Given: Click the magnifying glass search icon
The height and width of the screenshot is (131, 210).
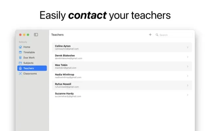Looking at the screenshot, I should coord(157,35).
